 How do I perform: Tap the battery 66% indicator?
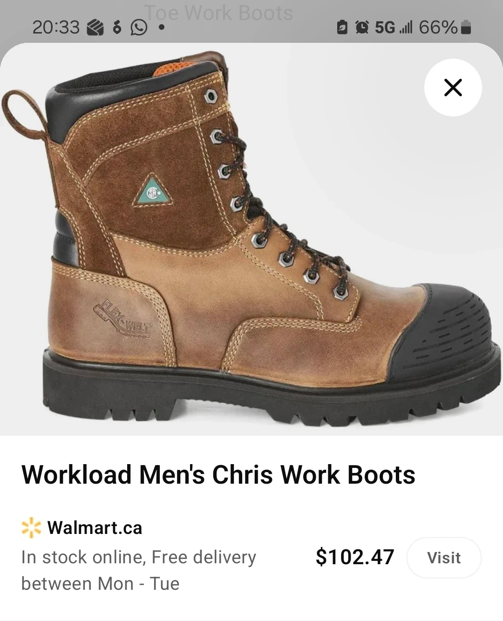(x=445, y=28)
